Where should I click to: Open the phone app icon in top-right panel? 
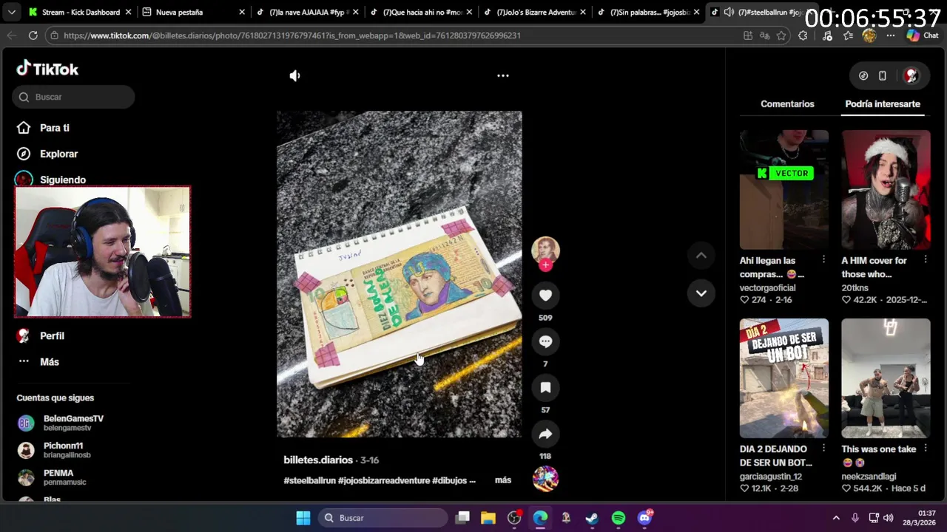pos(883,75)
